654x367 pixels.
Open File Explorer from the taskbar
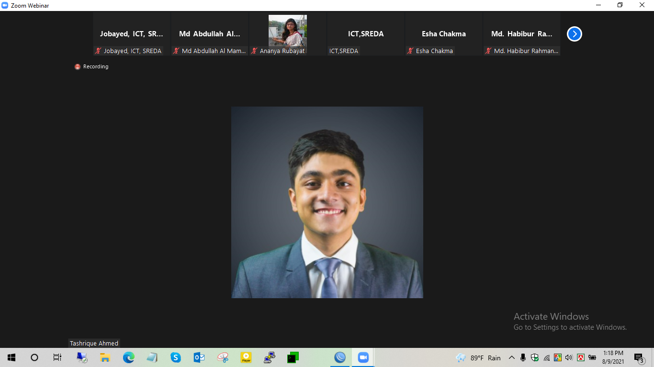coord(105,357)
